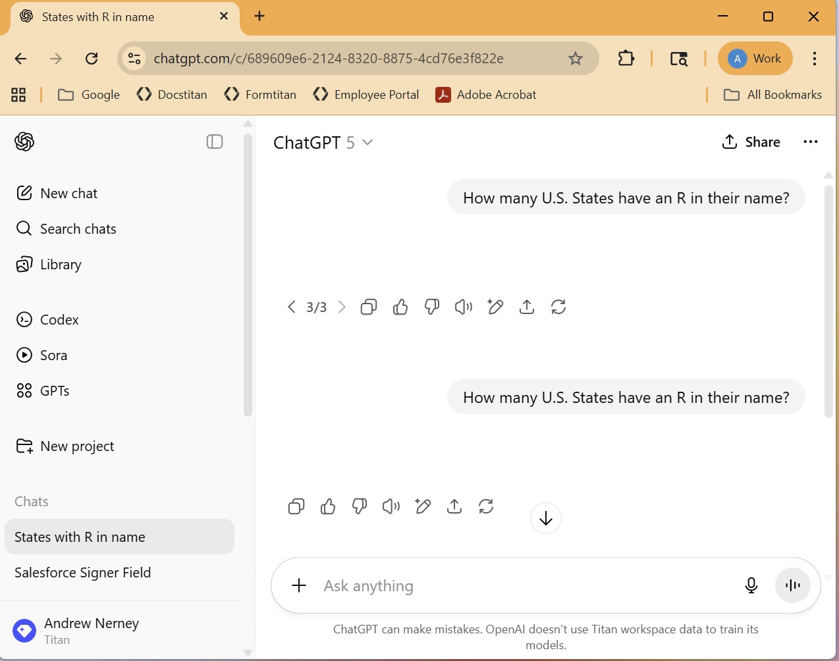Regenerate the first response

point(558,307)
